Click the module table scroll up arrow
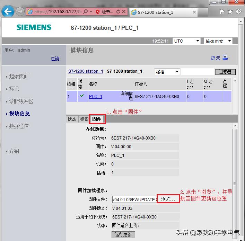 235,81
